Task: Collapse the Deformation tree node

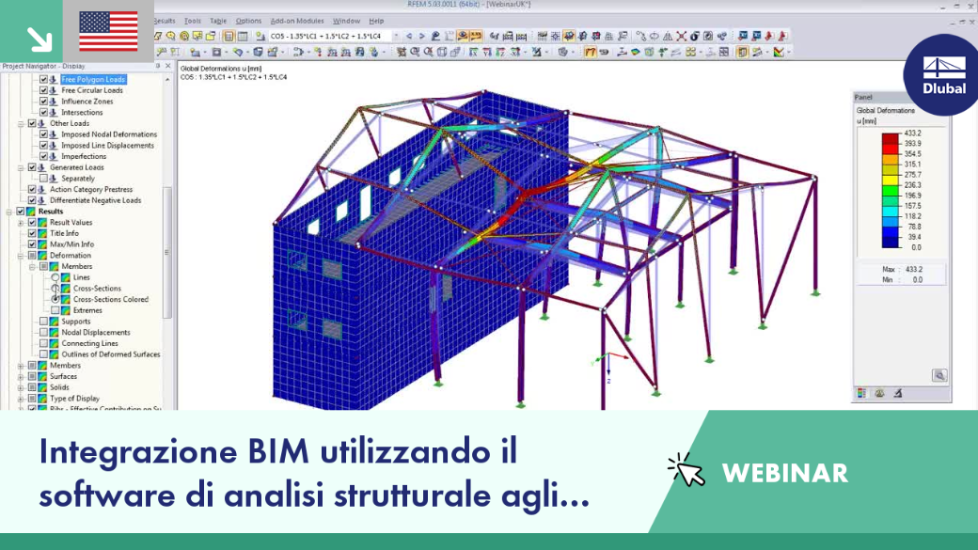Action: coord(22,256)
